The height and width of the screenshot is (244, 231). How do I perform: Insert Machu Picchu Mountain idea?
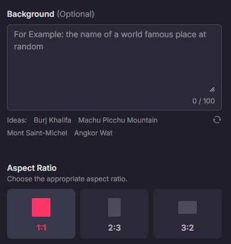(118, 120)
